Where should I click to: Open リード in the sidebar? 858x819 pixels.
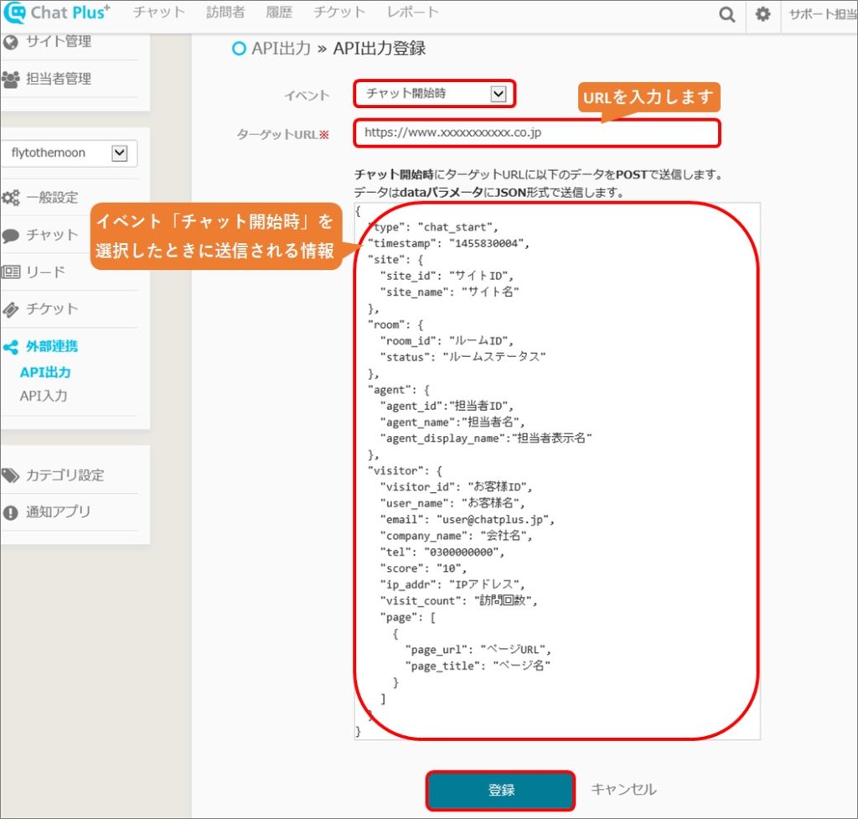click(x=45, y=272)
